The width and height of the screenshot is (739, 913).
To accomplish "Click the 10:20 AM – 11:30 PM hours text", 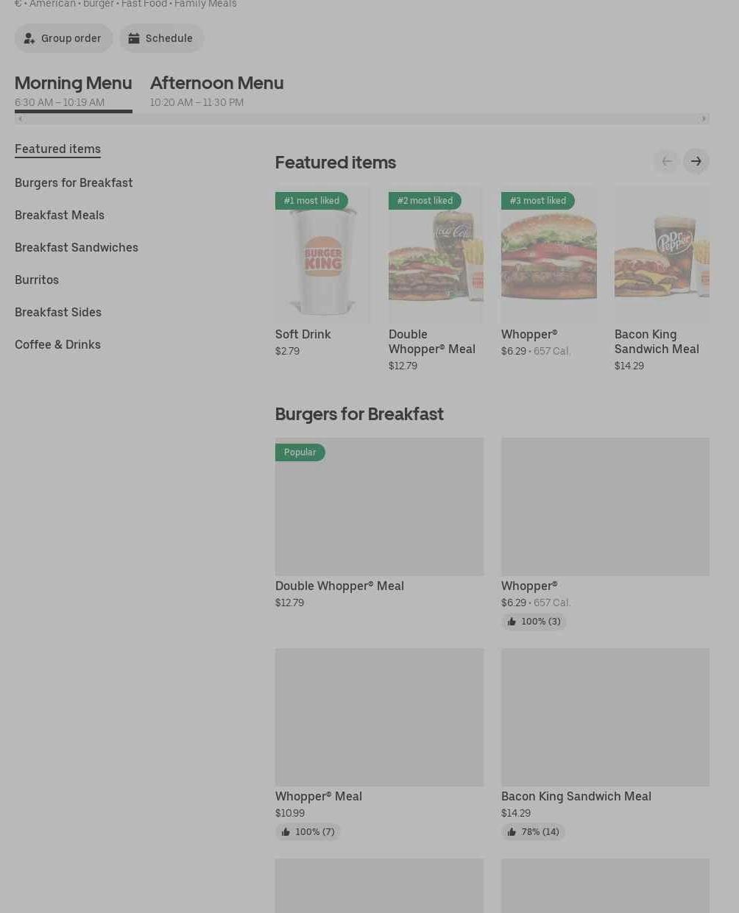I will 197,102.
